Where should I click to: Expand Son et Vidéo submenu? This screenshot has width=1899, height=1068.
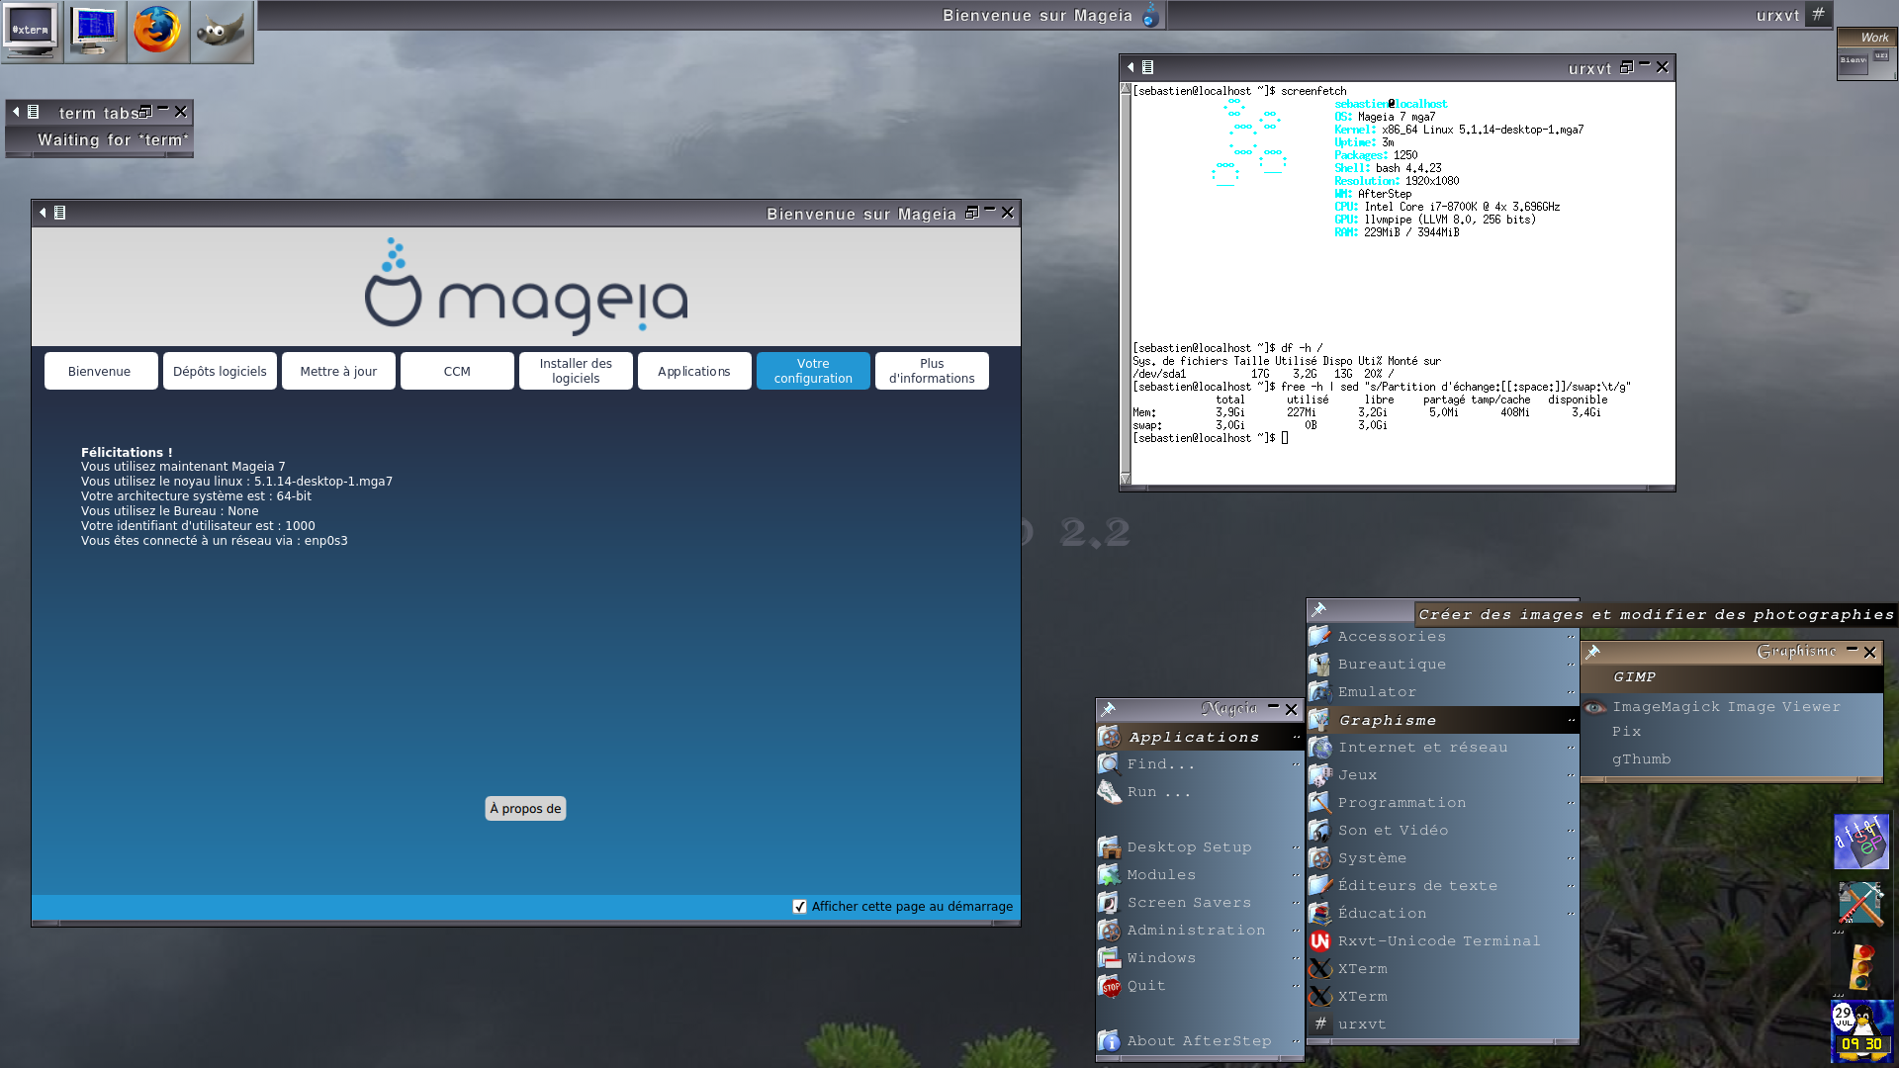click(x=1442, y=831)
